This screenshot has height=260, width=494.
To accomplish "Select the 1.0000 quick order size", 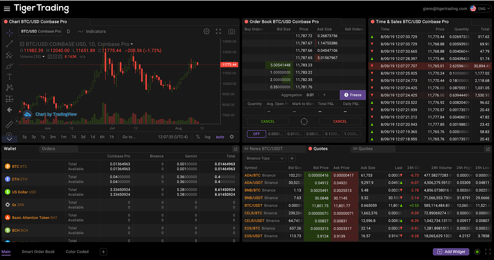I will click(x=351, y=134).
